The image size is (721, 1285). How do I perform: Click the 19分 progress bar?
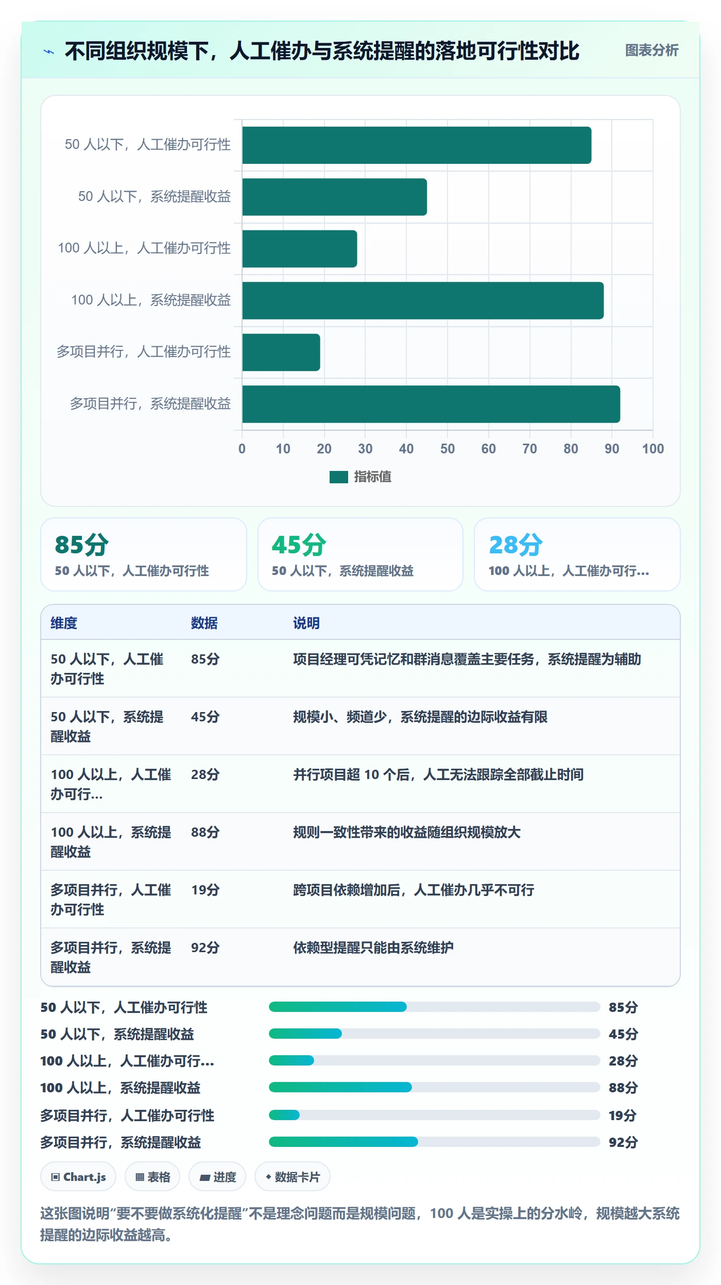coord(435,1115)
